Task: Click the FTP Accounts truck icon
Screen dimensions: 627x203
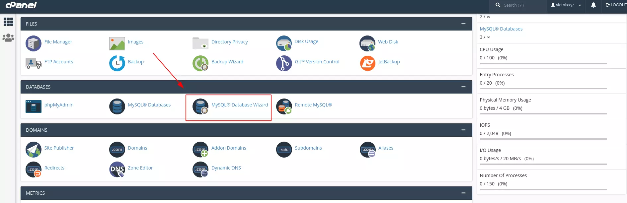Action: 34,63
